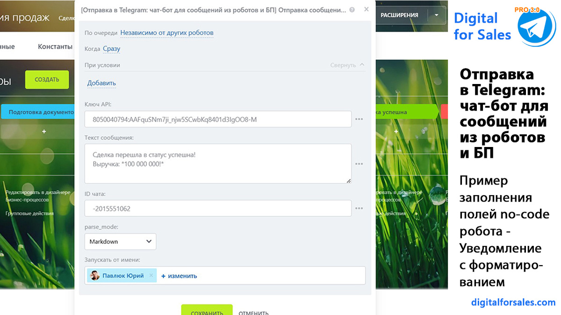Click the green Сохранить button
The height and width of the screenshot is (315, 561).
pos(207,310)
